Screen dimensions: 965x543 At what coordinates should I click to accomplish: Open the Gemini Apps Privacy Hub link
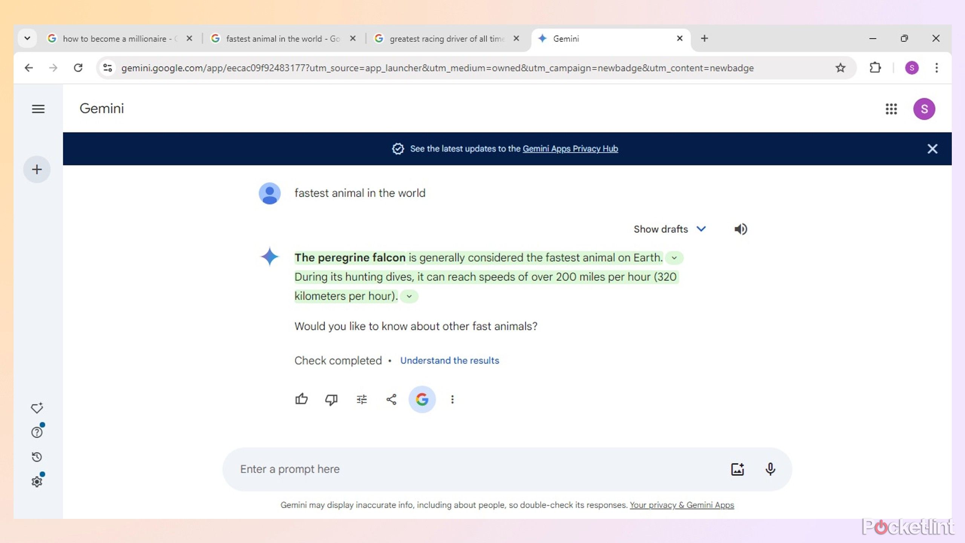[570, 149]
